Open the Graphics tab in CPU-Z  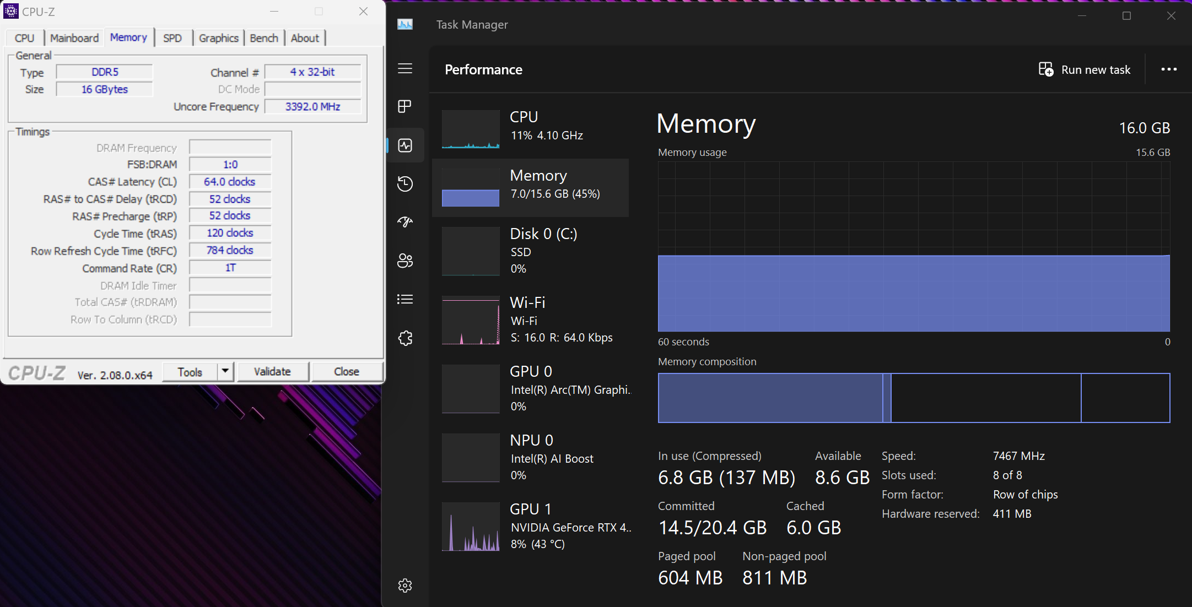[218, 38]
